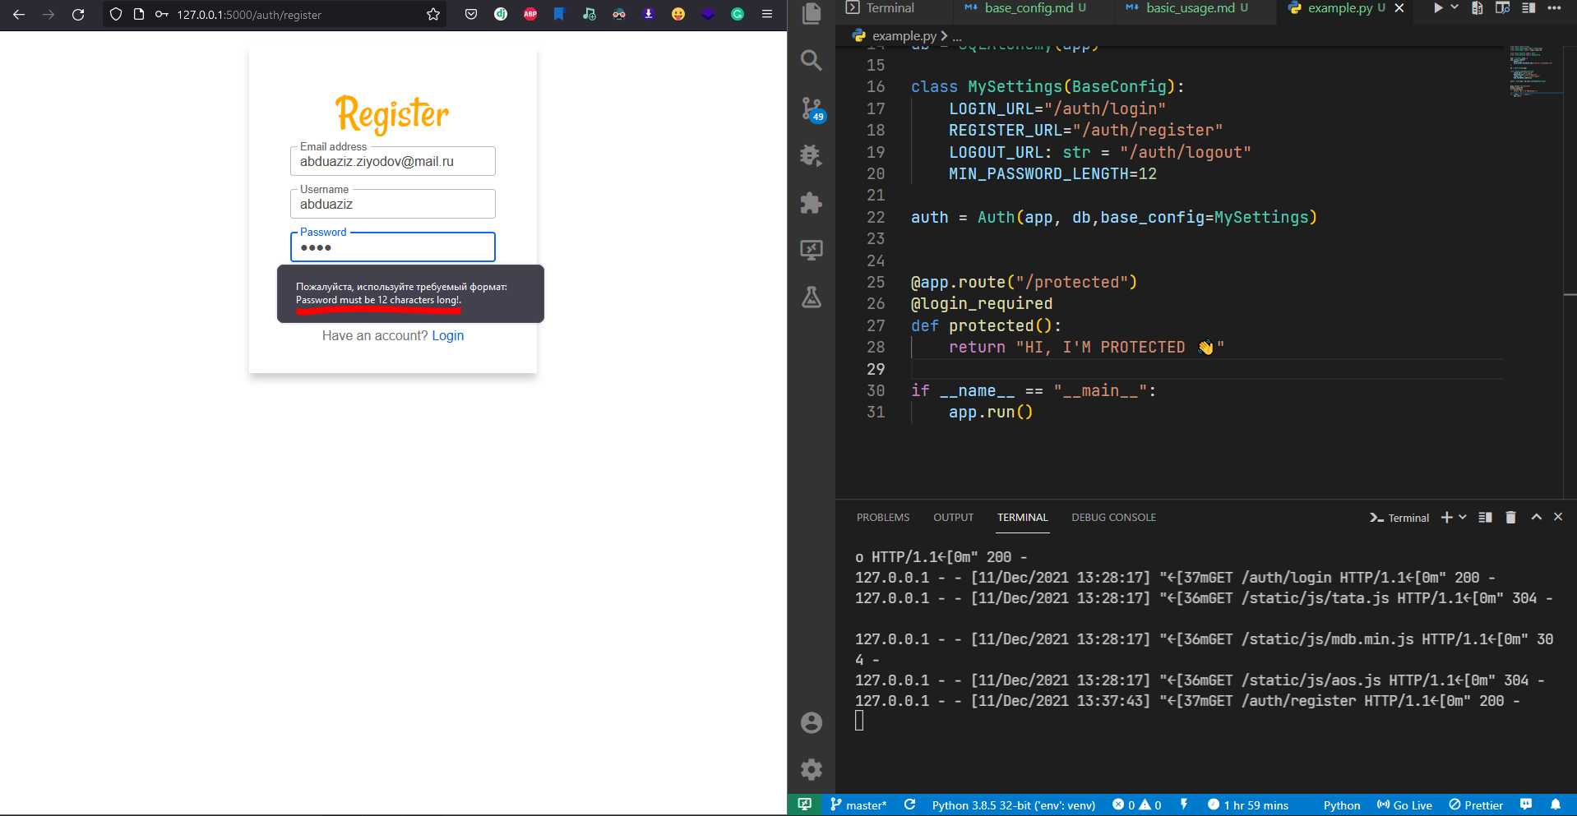Select the TERMINAL panel tab
Viewport: 1577px width, 816px height.
pos(1023,518)
